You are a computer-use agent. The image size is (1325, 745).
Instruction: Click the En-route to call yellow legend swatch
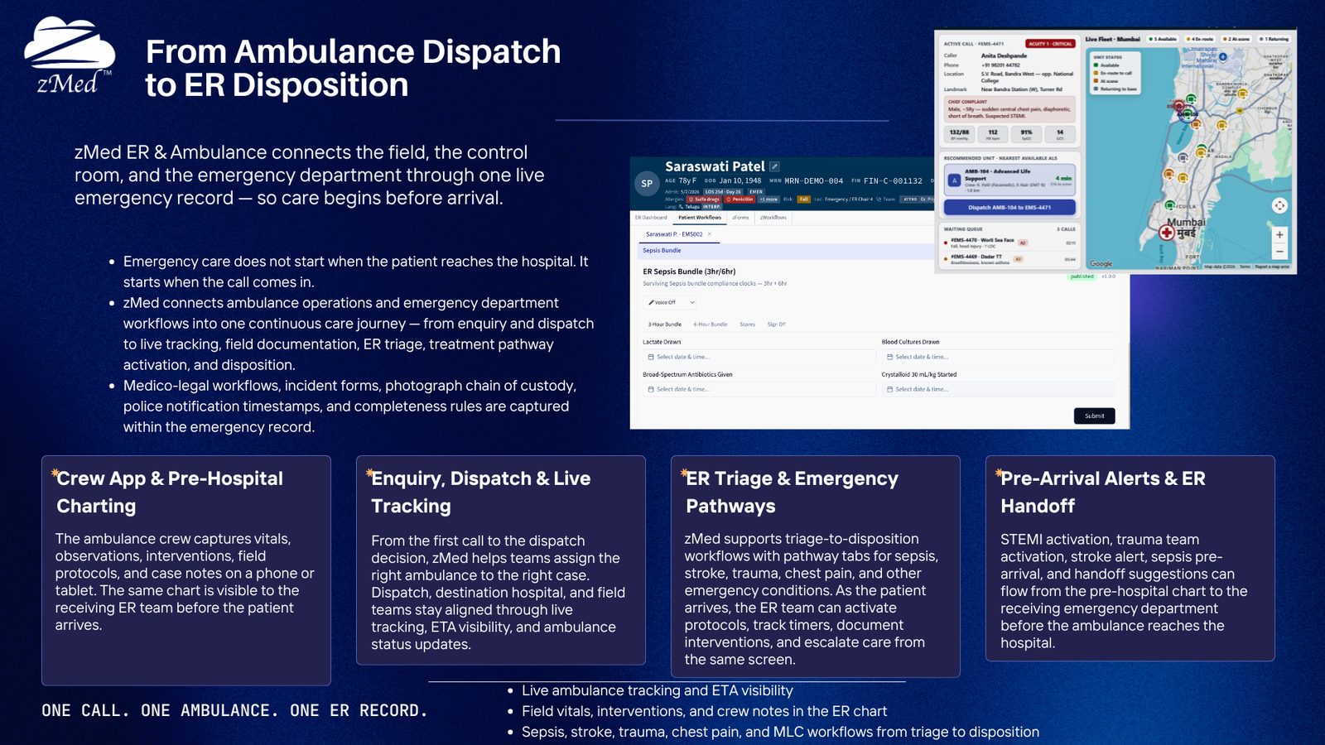1096,73
